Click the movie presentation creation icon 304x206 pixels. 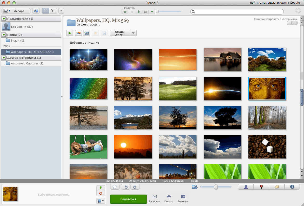(87, 33)
